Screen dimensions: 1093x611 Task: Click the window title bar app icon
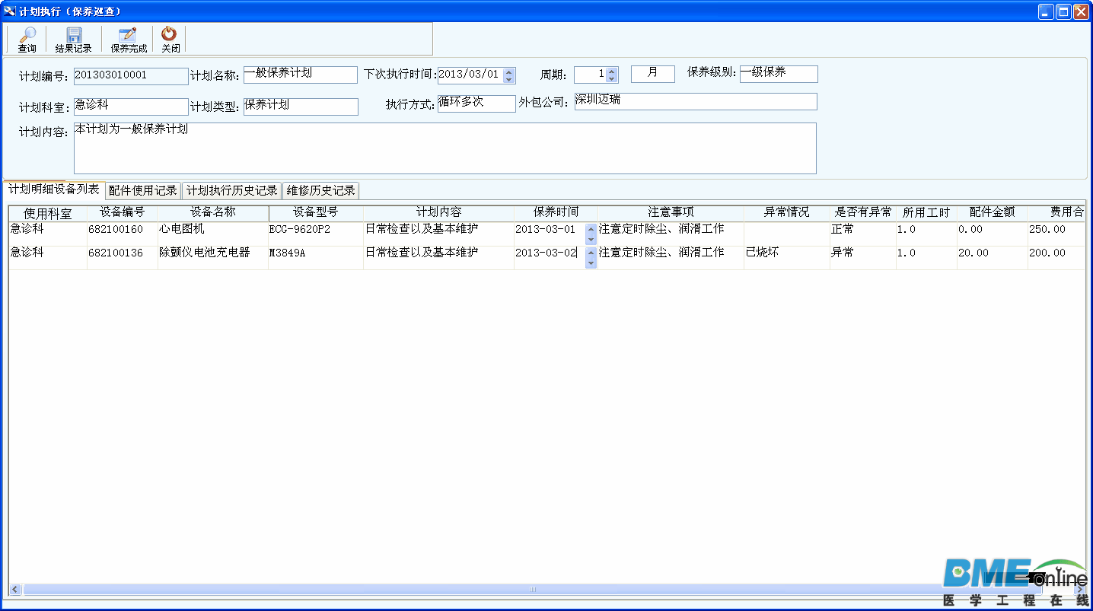click(10, 11)
